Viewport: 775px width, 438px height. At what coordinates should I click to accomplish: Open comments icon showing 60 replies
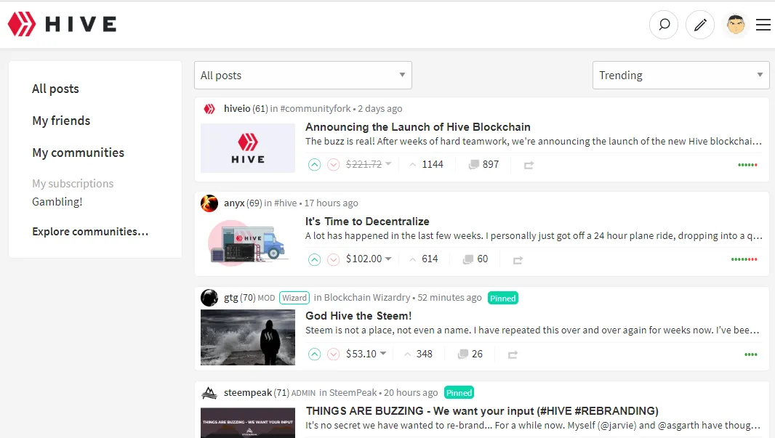click(468, 259)
